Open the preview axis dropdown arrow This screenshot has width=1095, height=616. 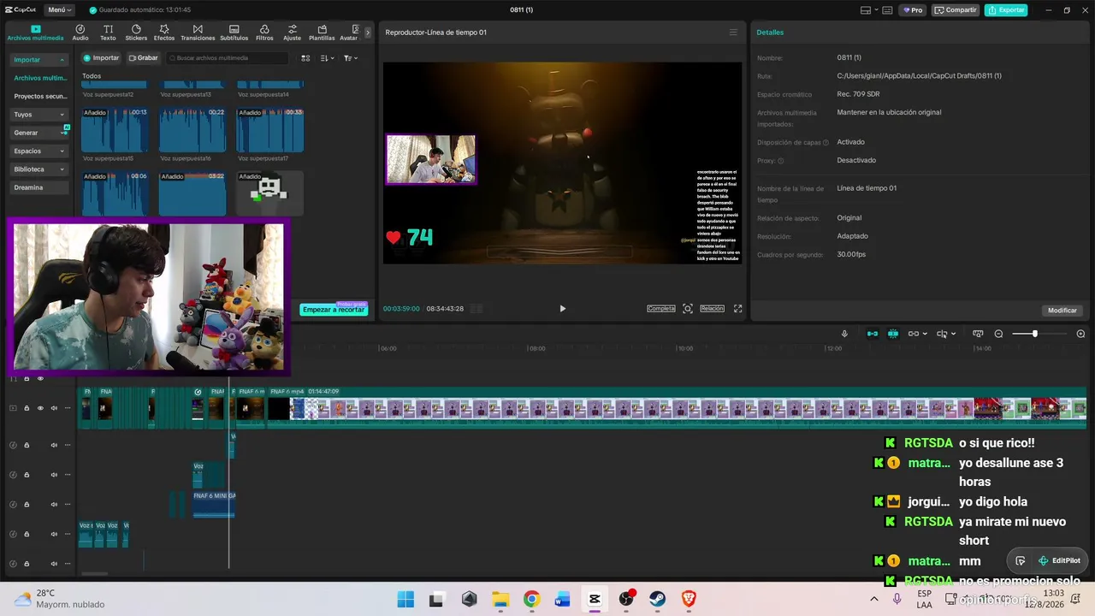(953, 334)
